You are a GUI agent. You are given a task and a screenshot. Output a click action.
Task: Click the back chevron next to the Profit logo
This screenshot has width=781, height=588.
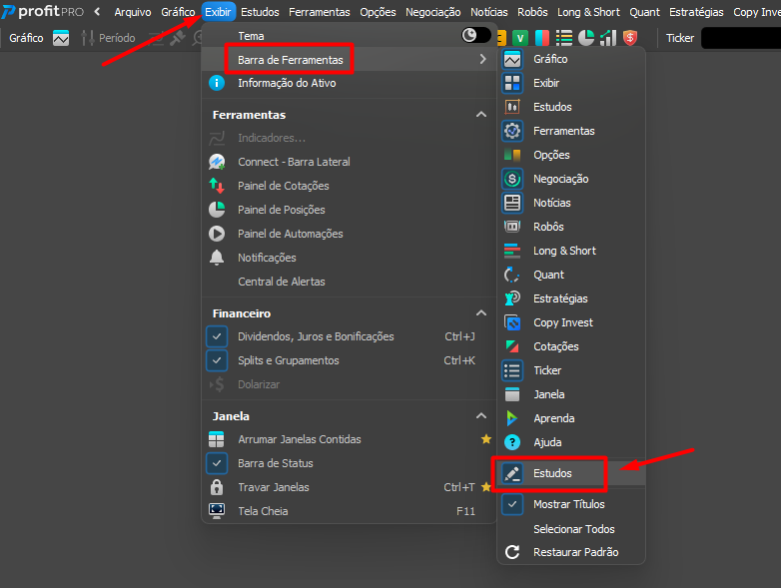97,11
